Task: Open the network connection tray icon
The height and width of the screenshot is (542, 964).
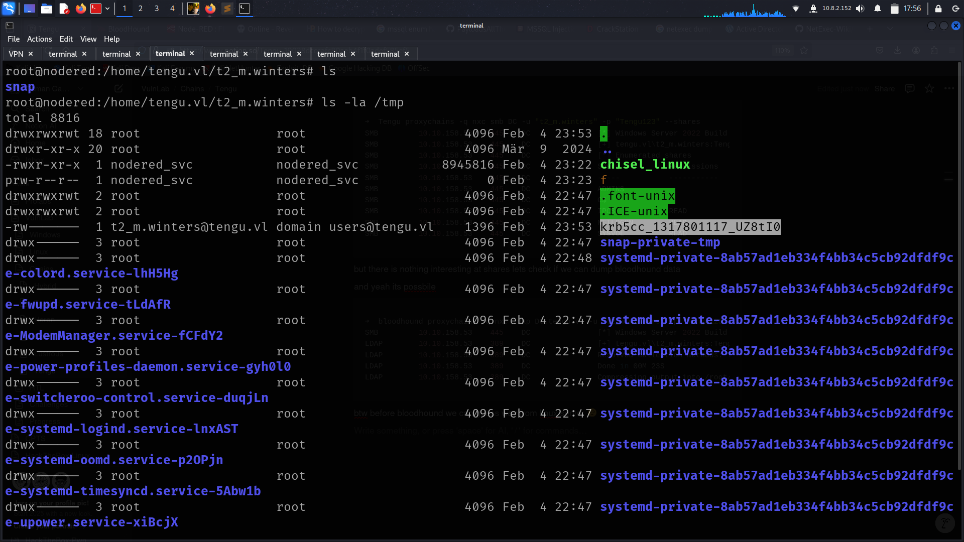Action: pos(796,9)
